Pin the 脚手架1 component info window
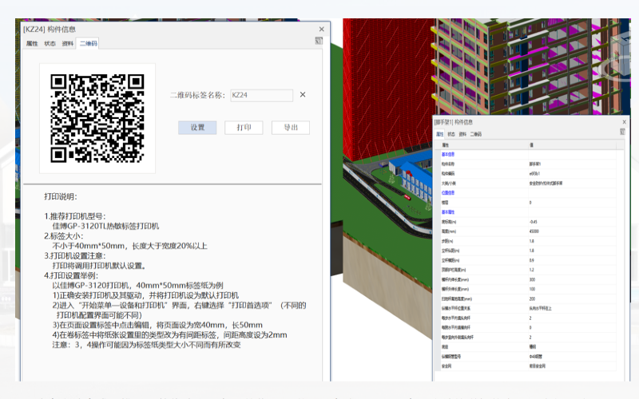 622,132
